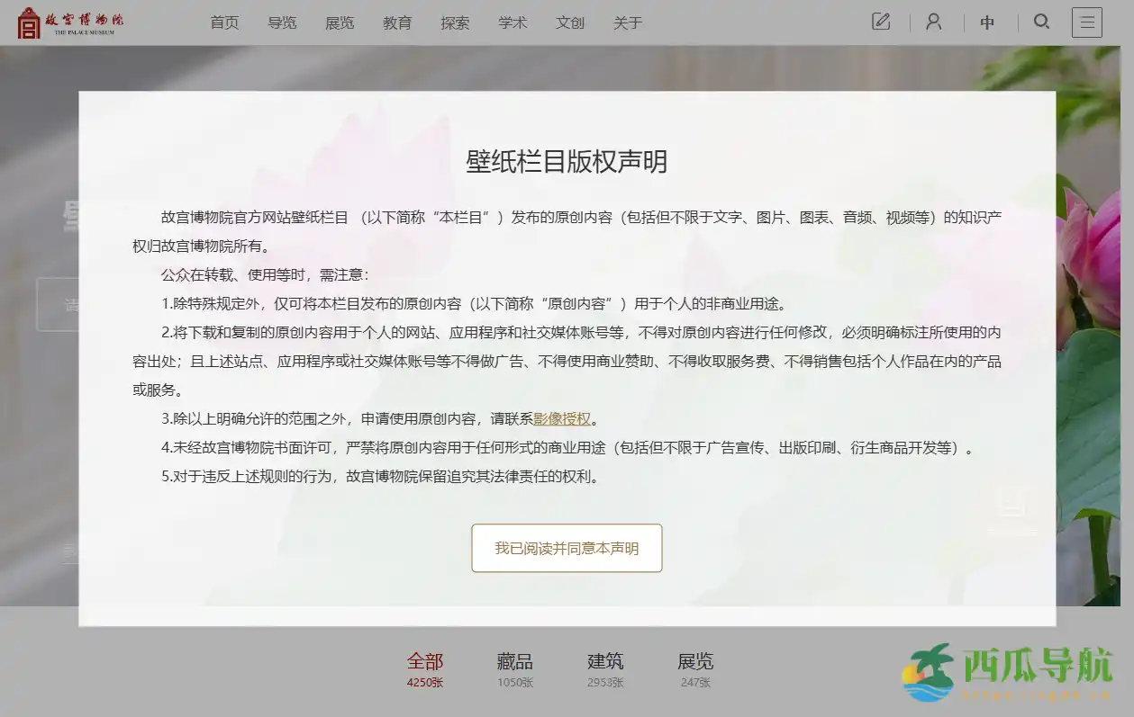Select 学术 from the navigation bar

click(x=513, y=22)
